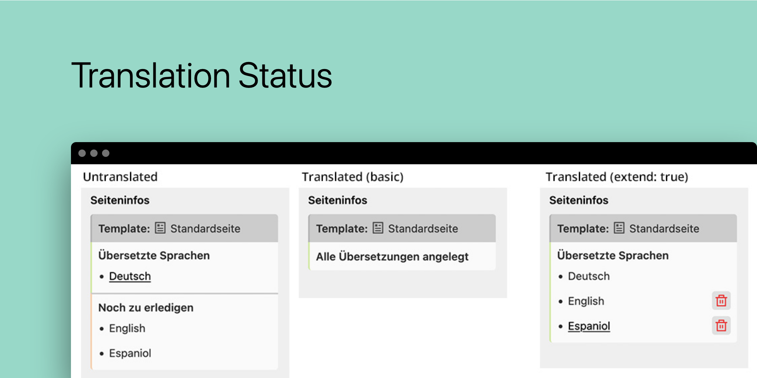
Task: Click the Seiteninfos header in the Untranslated panel
Action: pyautogui.click(x=120, y=200)
